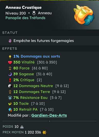This screenshot has height=137, width=99.
Task: Click the ring type icon beside Anneau
Action: (34, 13)
